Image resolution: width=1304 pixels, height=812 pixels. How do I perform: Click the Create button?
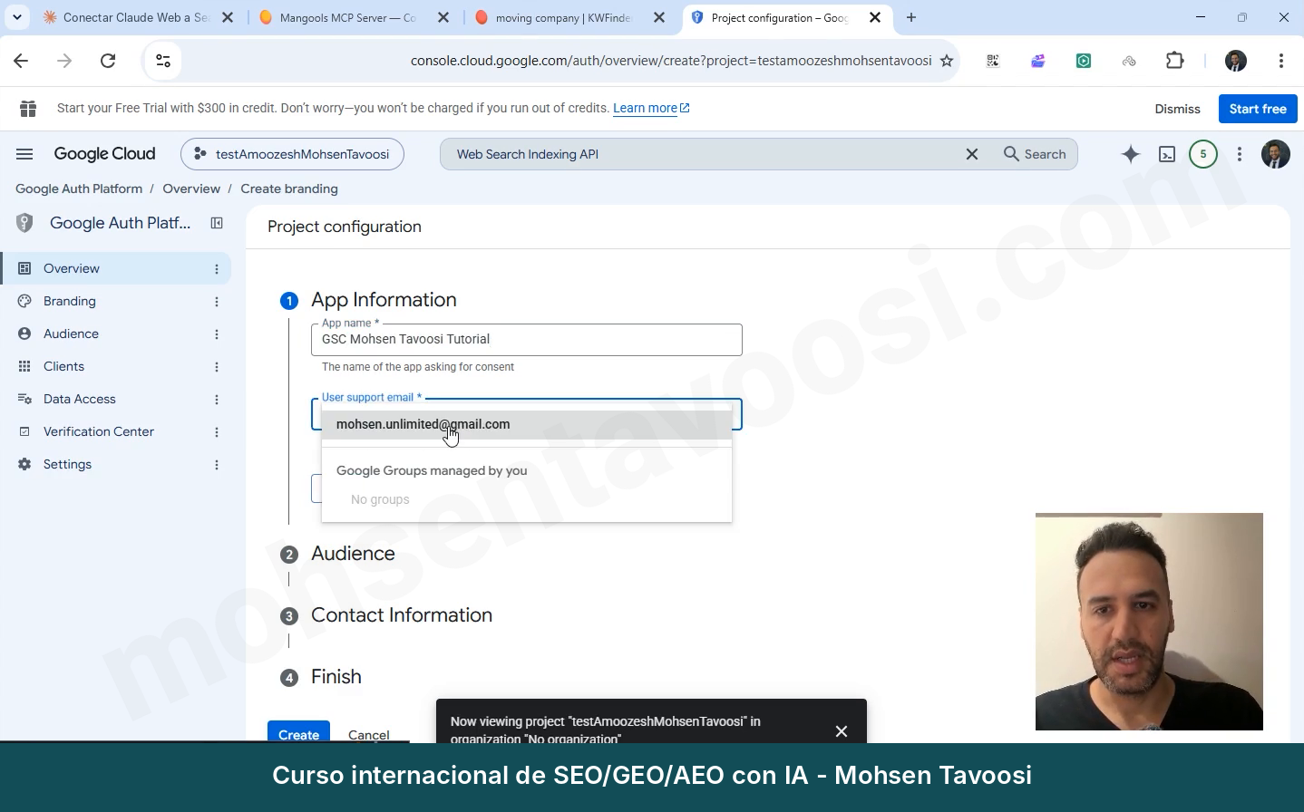coord(298,732)
